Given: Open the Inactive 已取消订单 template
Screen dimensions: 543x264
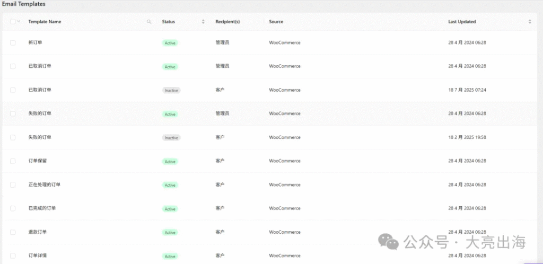Looking at the screenshot, I should click(40, 90).
